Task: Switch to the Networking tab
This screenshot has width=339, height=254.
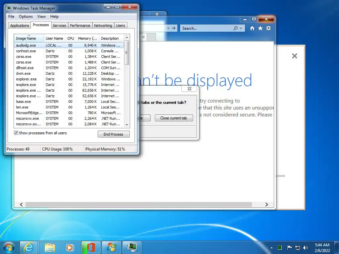Action: pyautogui.click(x=103, y=25)
